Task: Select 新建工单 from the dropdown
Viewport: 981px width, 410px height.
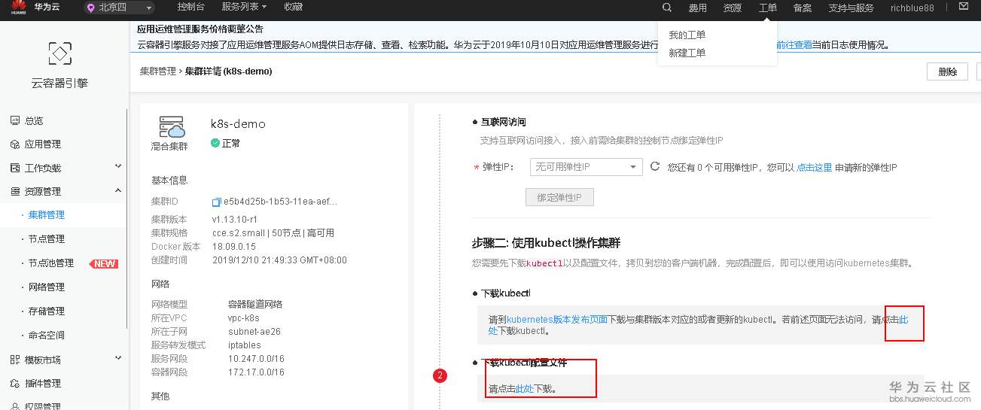Action: pos(687,53)
